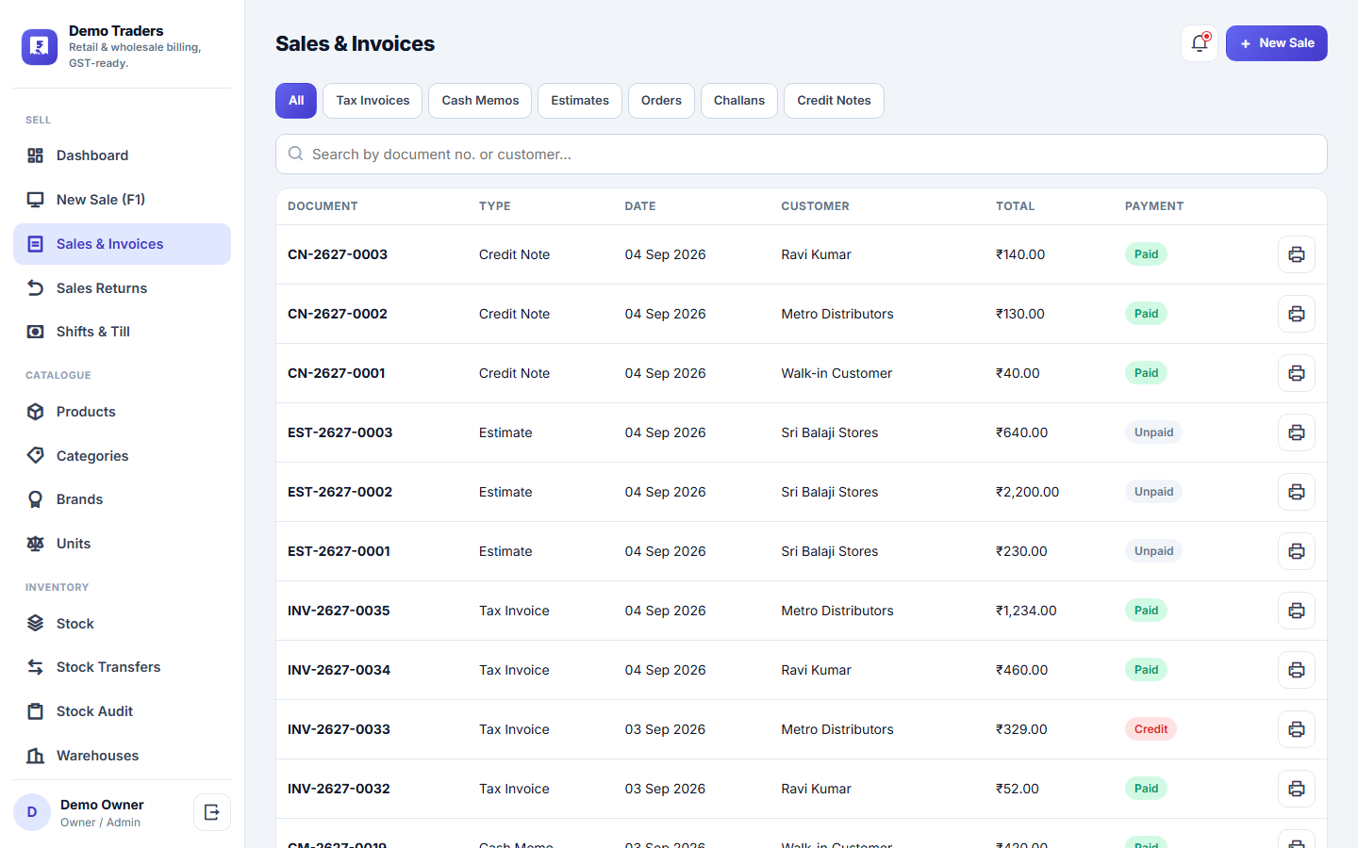Click total ₹2,200.00
The width and height of the screenshot is (1358, 848).
click(x=1027, y=492)
